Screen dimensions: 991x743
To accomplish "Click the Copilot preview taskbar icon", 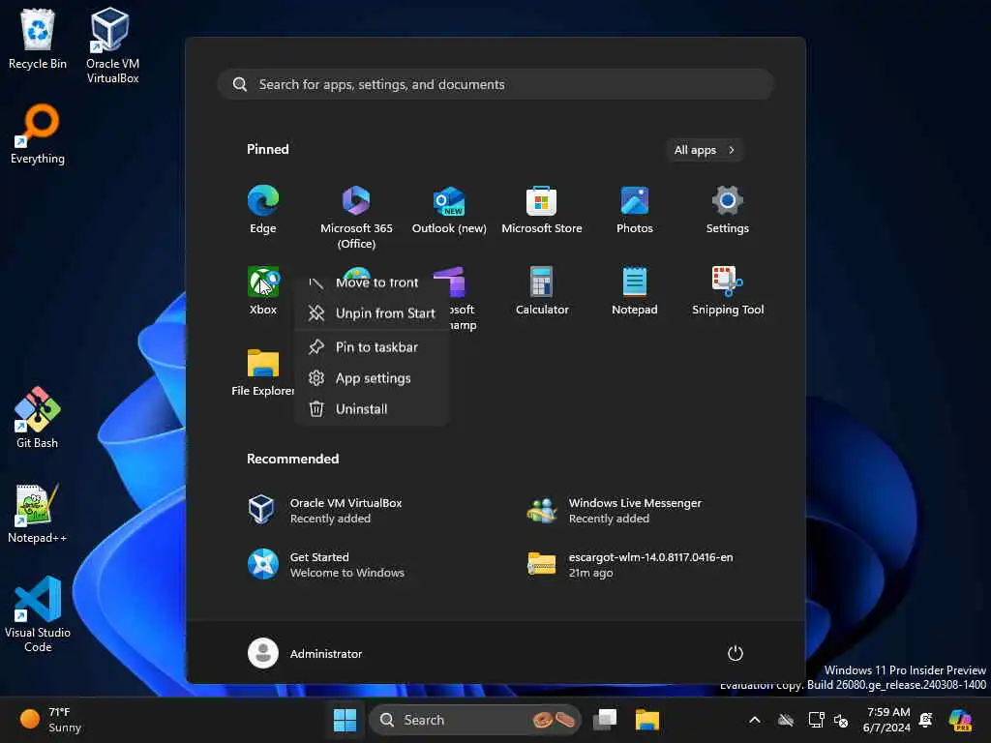I will pyautogui.click(x=960, y=720).
